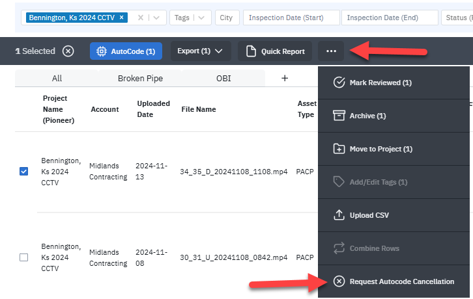Select Move to Project (1)
This screenshot has width=473, height=299.
click(x=394, y=149)
